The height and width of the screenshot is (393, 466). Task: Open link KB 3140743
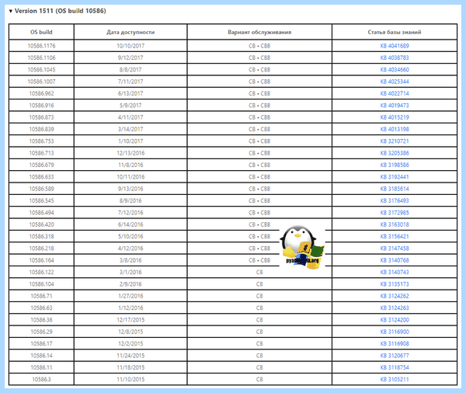pyautogui.click(x=395, y=272)
